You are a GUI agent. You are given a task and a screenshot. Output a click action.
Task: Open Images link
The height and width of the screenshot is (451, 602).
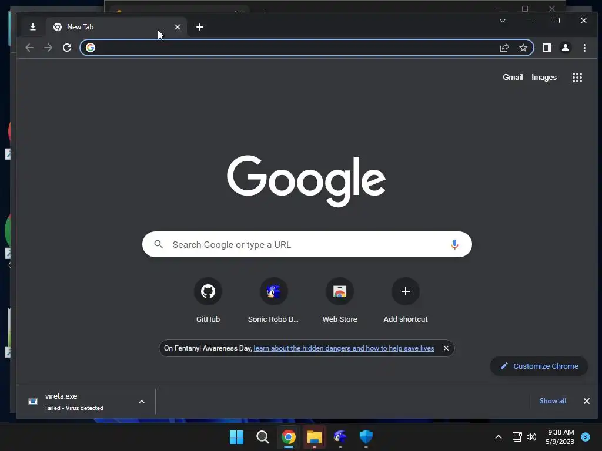tap(544, 77)
